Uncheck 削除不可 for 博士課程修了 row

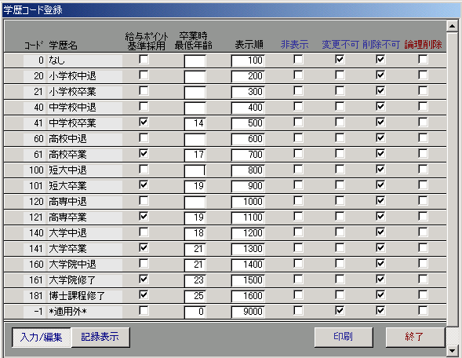point(380,295)
